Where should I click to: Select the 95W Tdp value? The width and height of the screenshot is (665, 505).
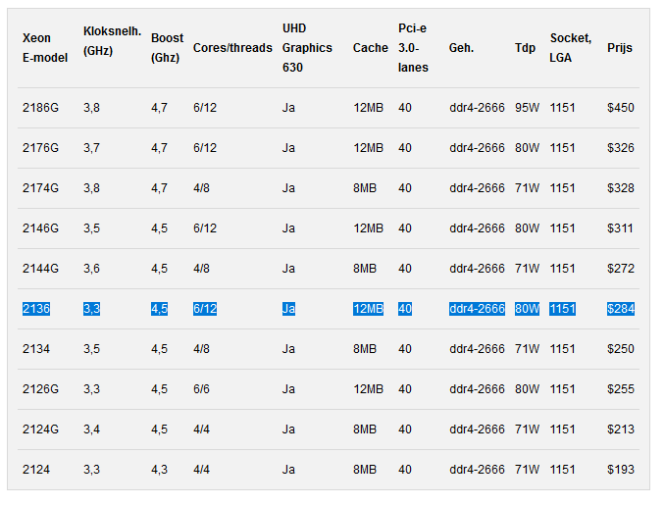coord(527,107)
